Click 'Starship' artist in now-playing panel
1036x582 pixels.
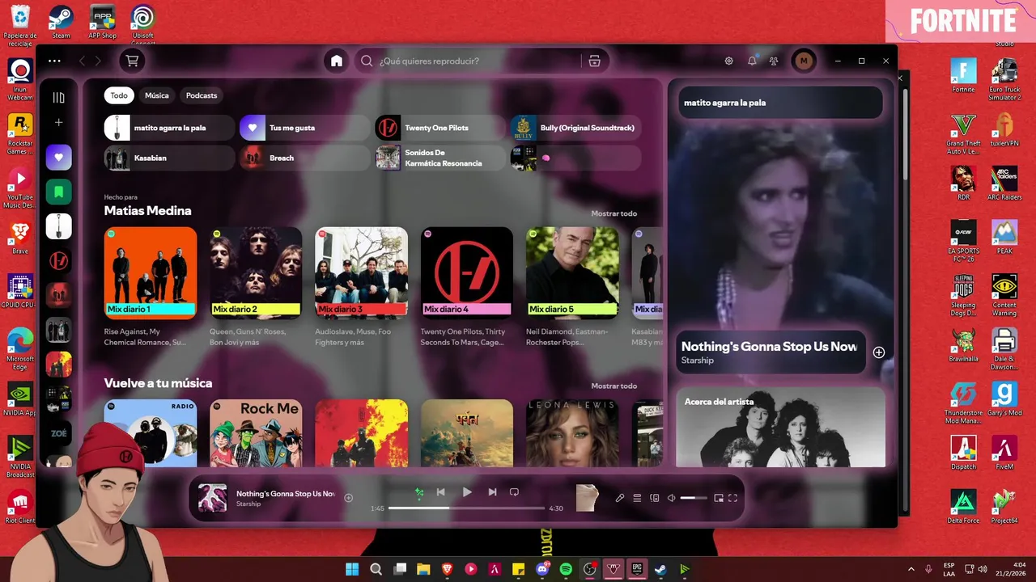tap(697, 361)
